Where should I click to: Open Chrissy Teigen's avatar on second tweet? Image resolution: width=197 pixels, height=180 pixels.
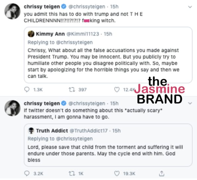click(12, 108)
